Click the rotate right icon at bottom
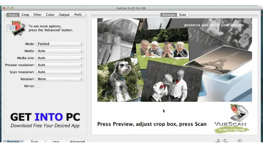 point(225,141)
